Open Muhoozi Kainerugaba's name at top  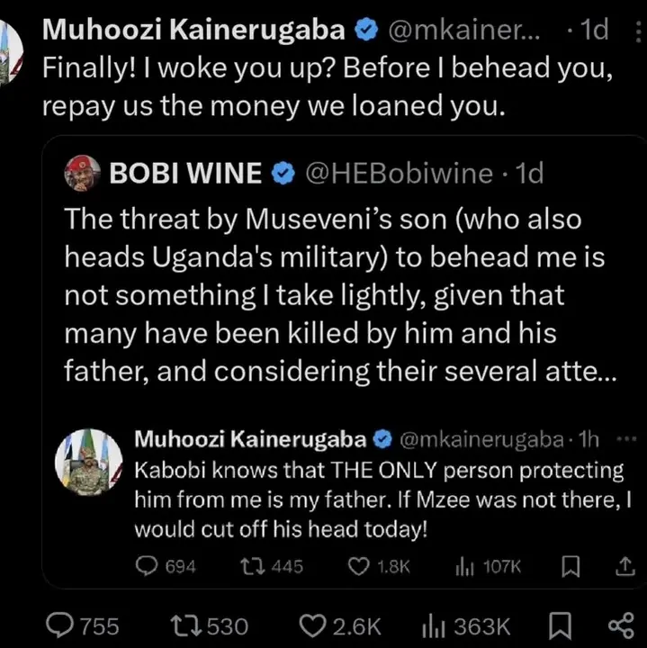click(194, 30)
